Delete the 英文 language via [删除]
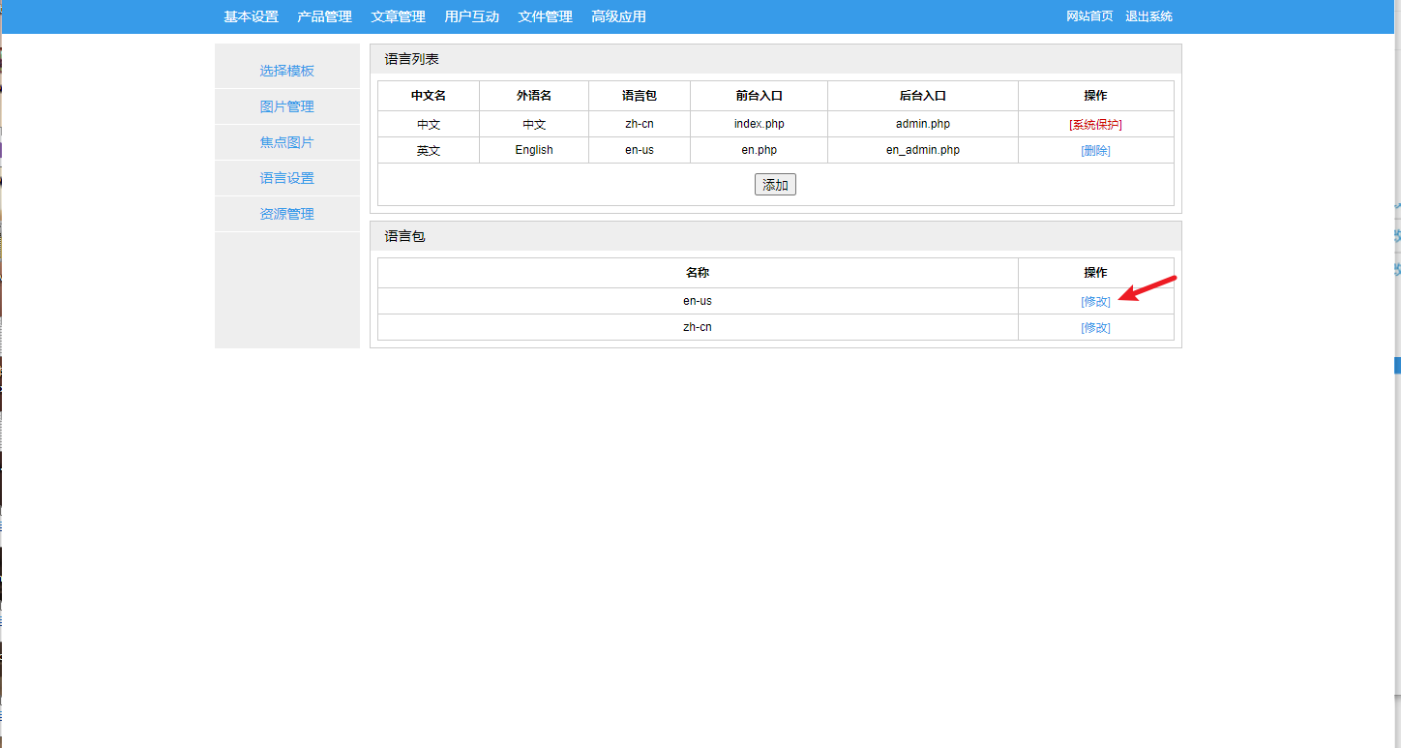 pos(1095,151)
